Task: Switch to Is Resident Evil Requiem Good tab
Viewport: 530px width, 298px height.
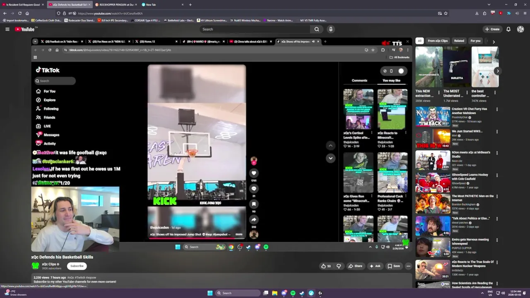Action: (23, 5)
